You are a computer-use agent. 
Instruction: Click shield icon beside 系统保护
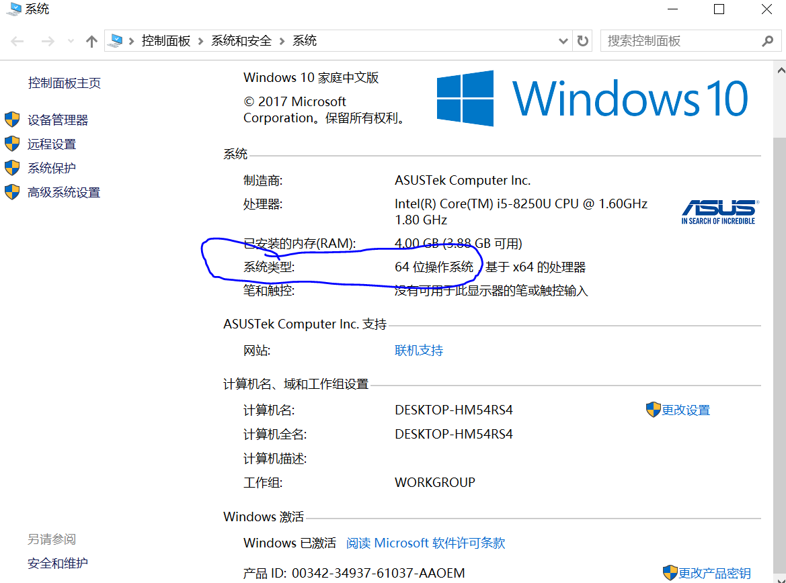[x=12, y=168]
